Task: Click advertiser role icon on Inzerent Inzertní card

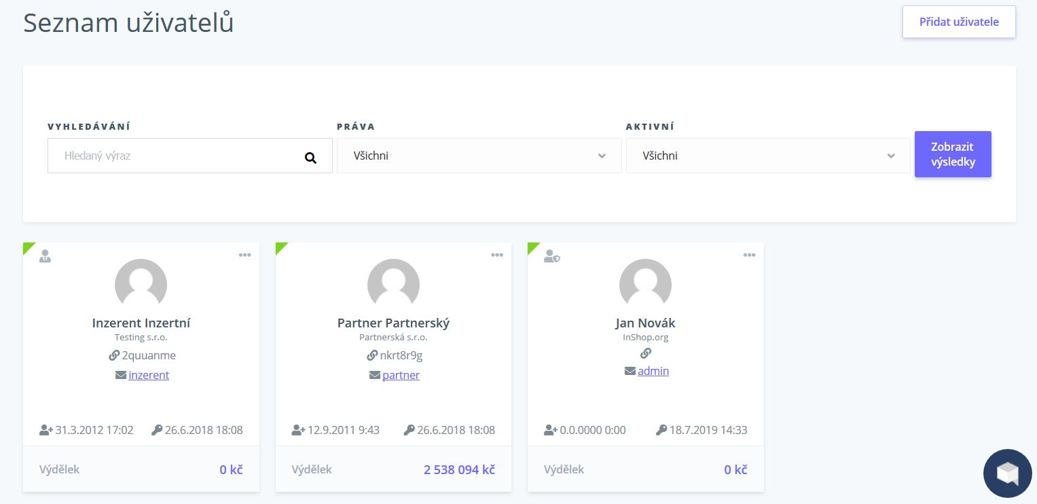Action: [x=46, y=256]
